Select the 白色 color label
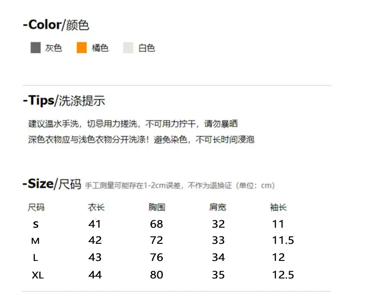This screenshot has width=369, height=302. pos(147,48)
